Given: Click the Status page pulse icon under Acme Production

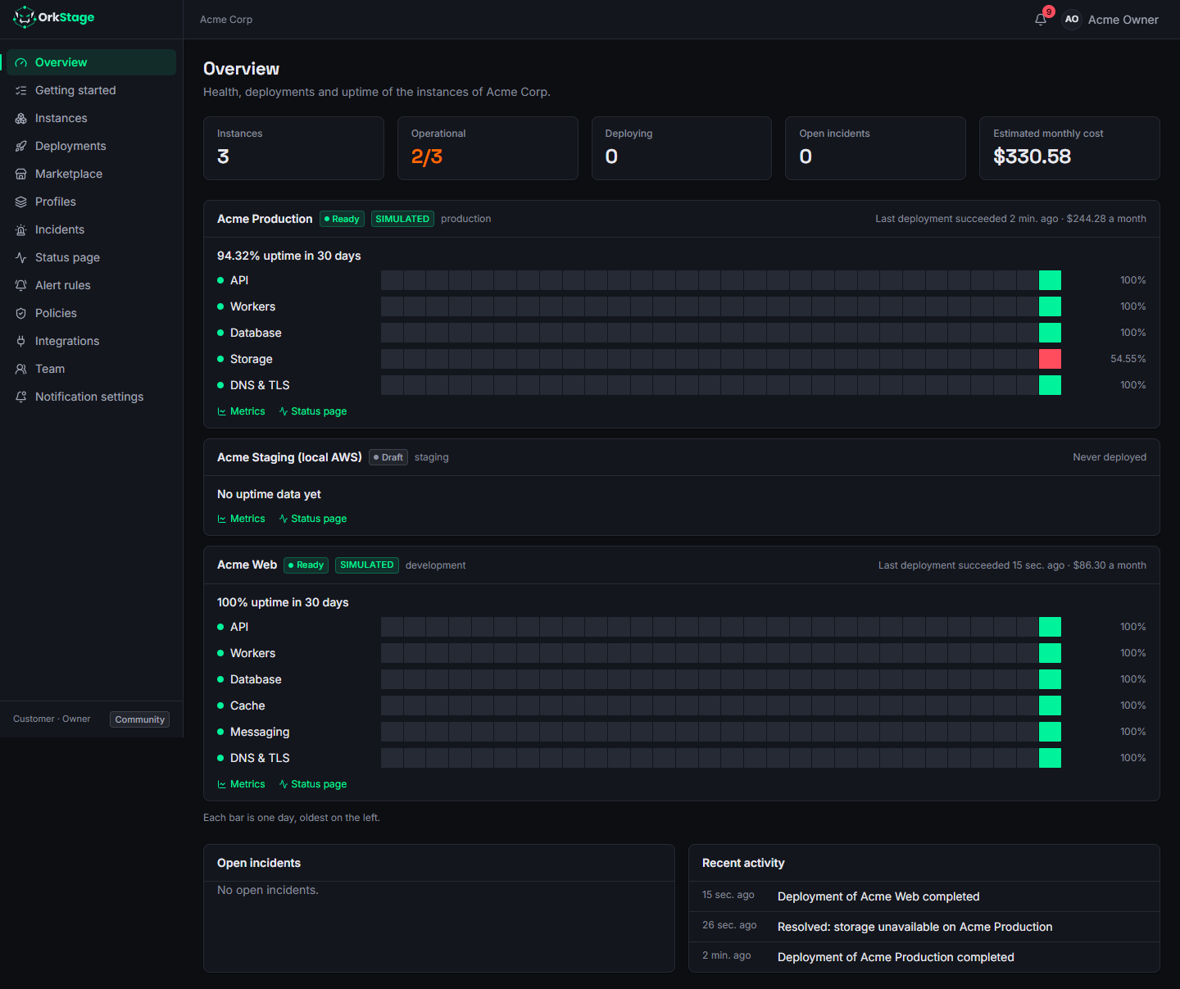Looking at the screenshot, I should click(284, 411).
